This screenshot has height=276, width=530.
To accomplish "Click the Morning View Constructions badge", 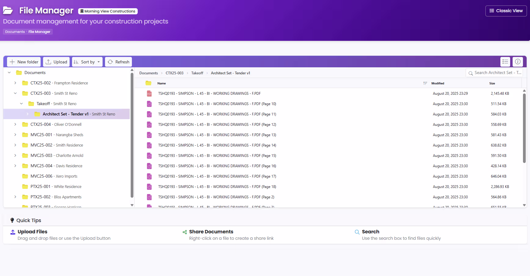I will coord(108,11).
